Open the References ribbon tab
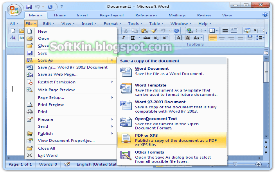This screenshot has height=173, width=275. tap(146, 15)
